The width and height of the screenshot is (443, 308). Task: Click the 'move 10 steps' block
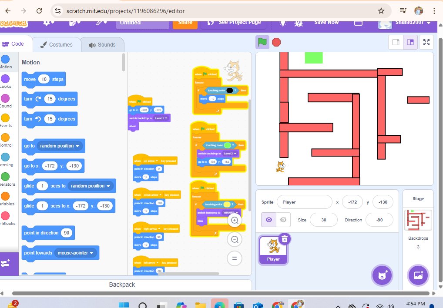tap(44, 79)
